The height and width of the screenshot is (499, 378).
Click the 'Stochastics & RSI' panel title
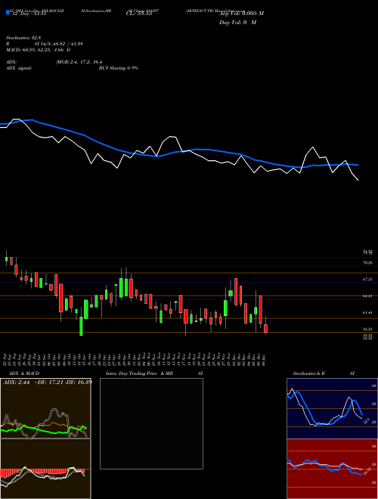click(x=324, y=373)
